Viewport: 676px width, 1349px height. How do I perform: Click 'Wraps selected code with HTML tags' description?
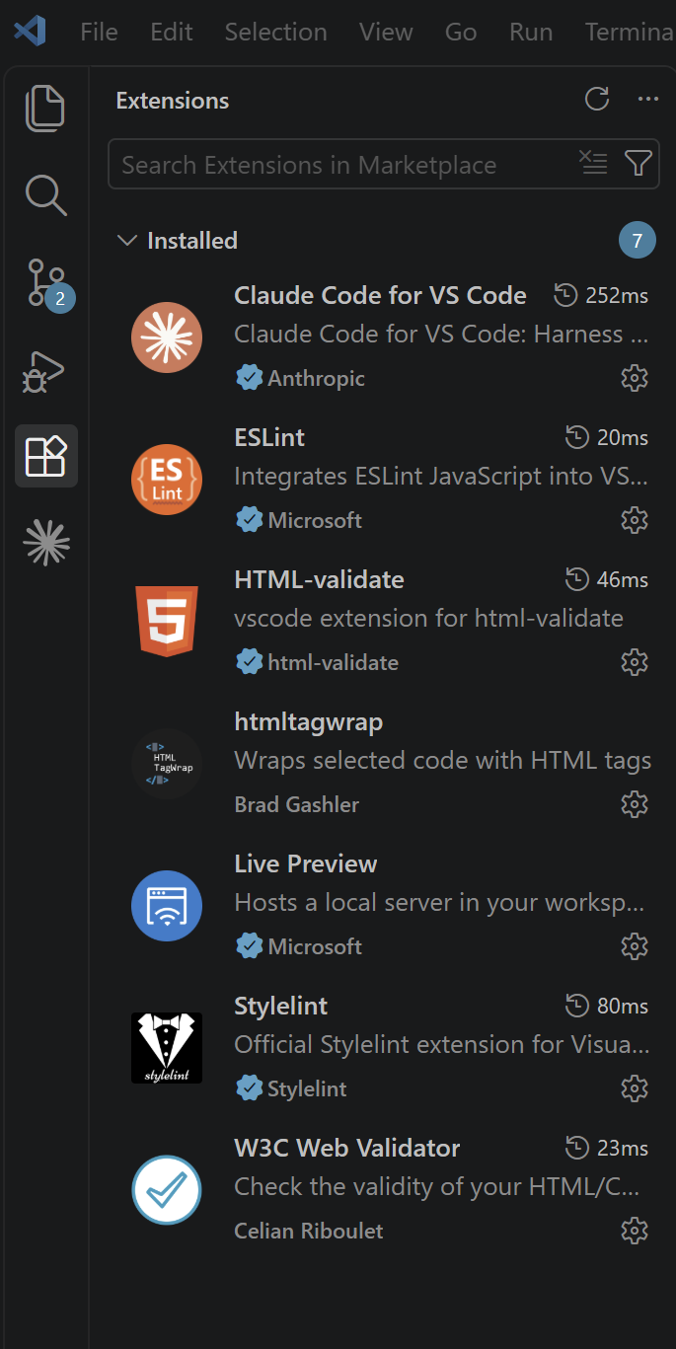(x=442, y=760)
